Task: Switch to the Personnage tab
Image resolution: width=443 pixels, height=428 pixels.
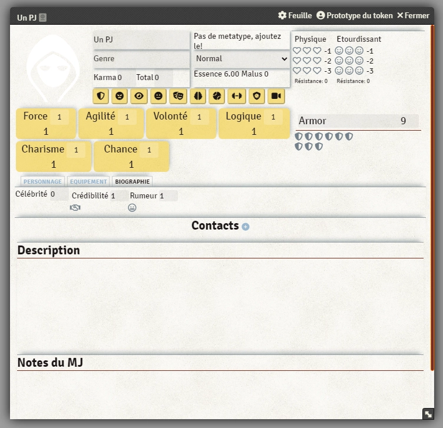Action: coord(42,182)
